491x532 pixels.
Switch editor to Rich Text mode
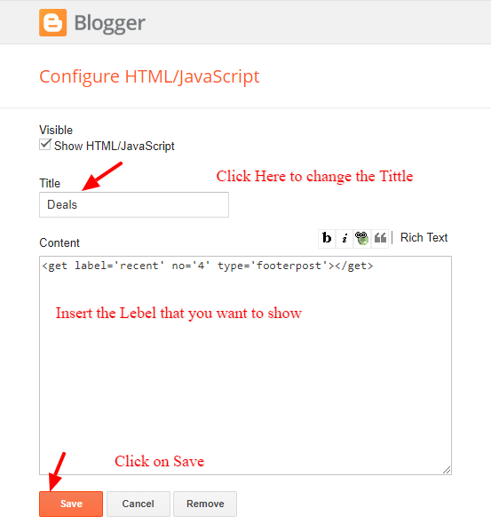(424, 237)
